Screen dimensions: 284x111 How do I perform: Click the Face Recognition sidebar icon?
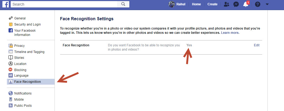11,82
